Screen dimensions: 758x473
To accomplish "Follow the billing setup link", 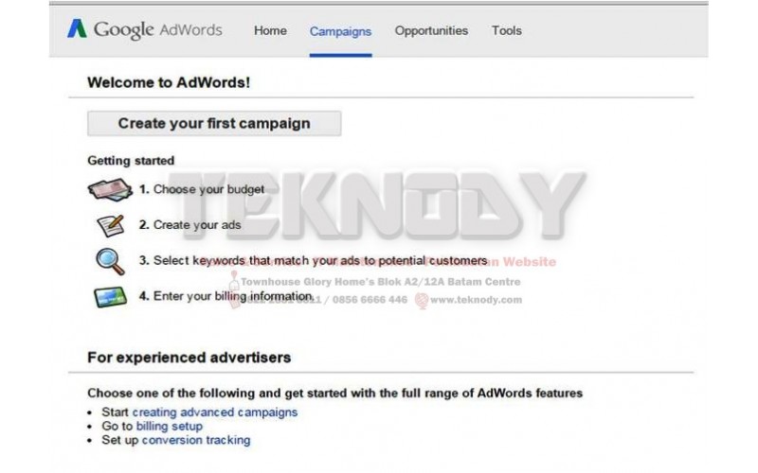I will click(x=170, y=427).
